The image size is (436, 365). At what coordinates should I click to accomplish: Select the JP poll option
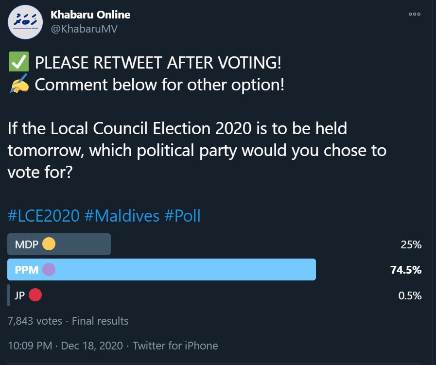coord(19,295)
